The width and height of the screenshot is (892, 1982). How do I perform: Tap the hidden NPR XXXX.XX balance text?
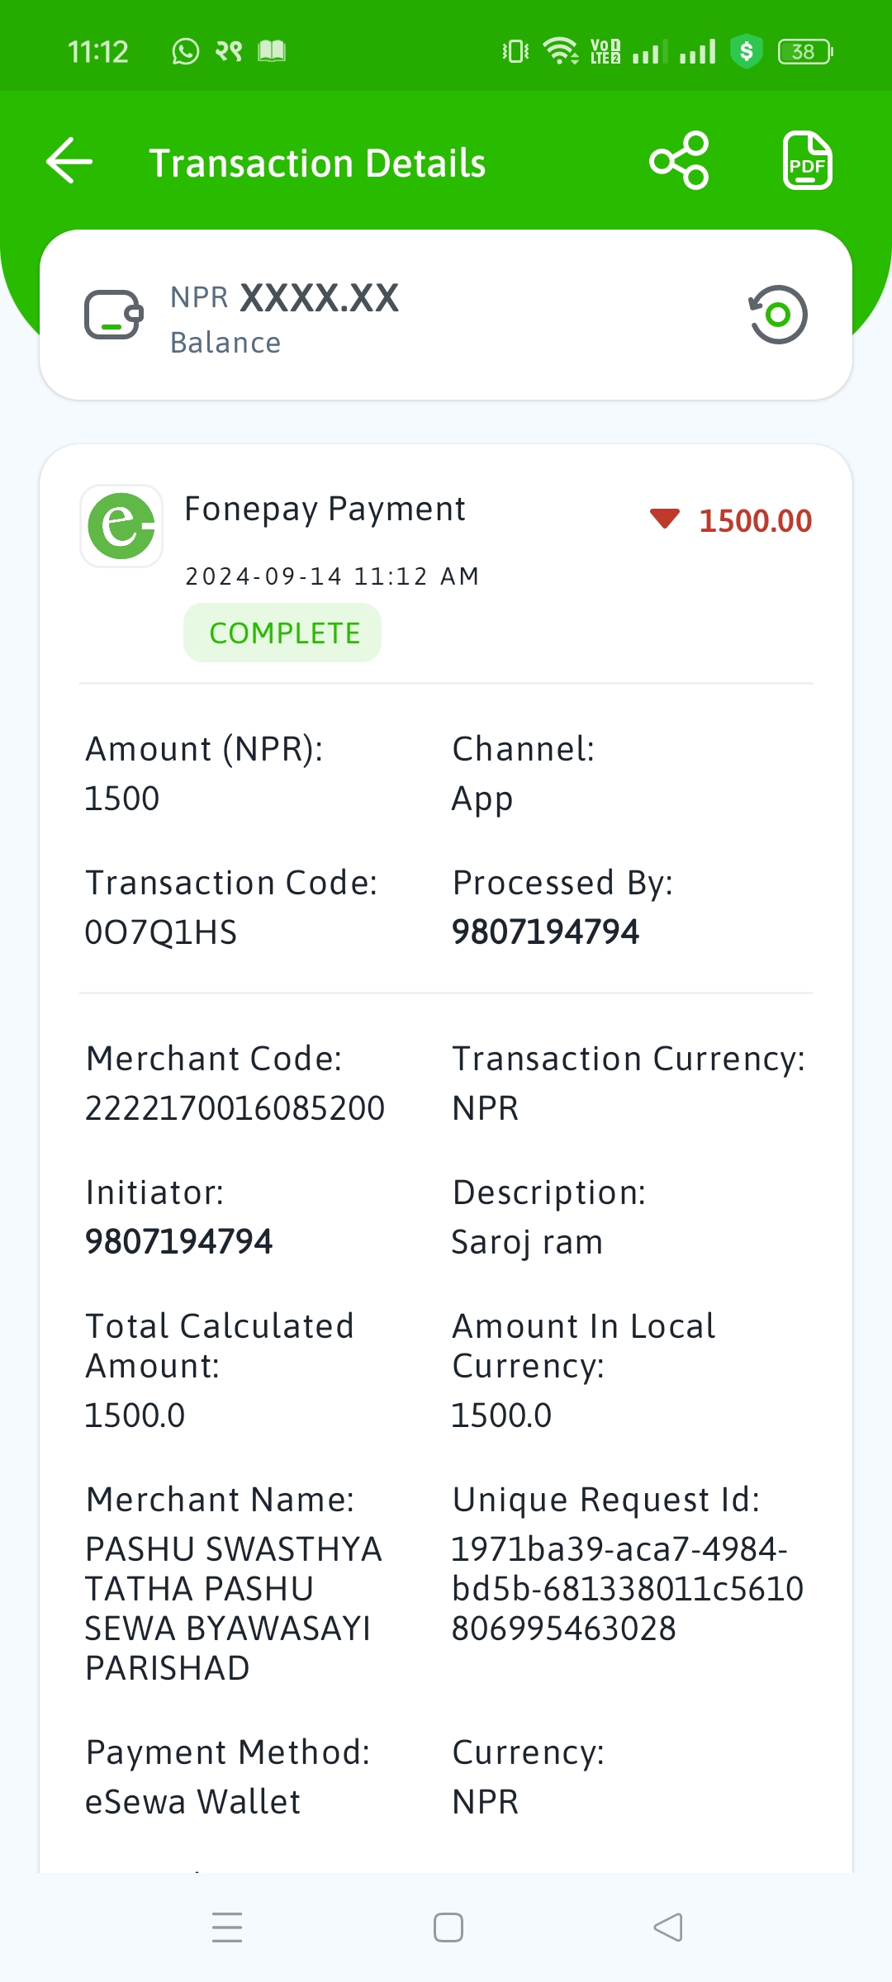coord(285,298)
